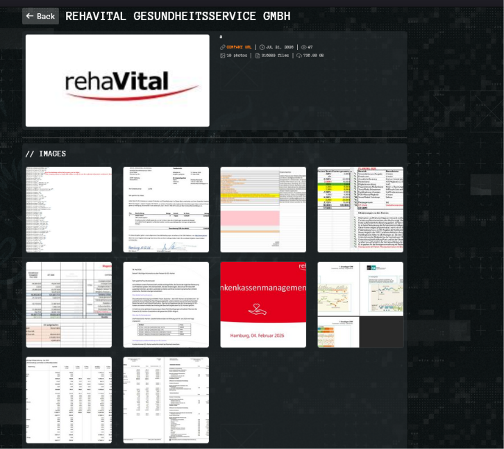The width and height of the screenshot is (504, 449).
Task: Open the rehaVital logo image
Action: (x=117, y=81)
